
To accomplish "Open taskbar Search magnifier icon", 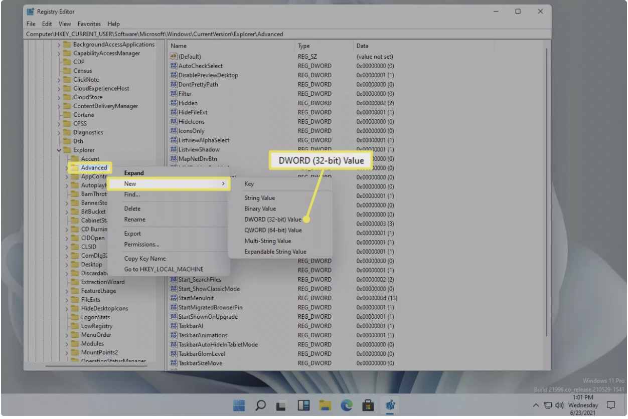I will (261, 405).
